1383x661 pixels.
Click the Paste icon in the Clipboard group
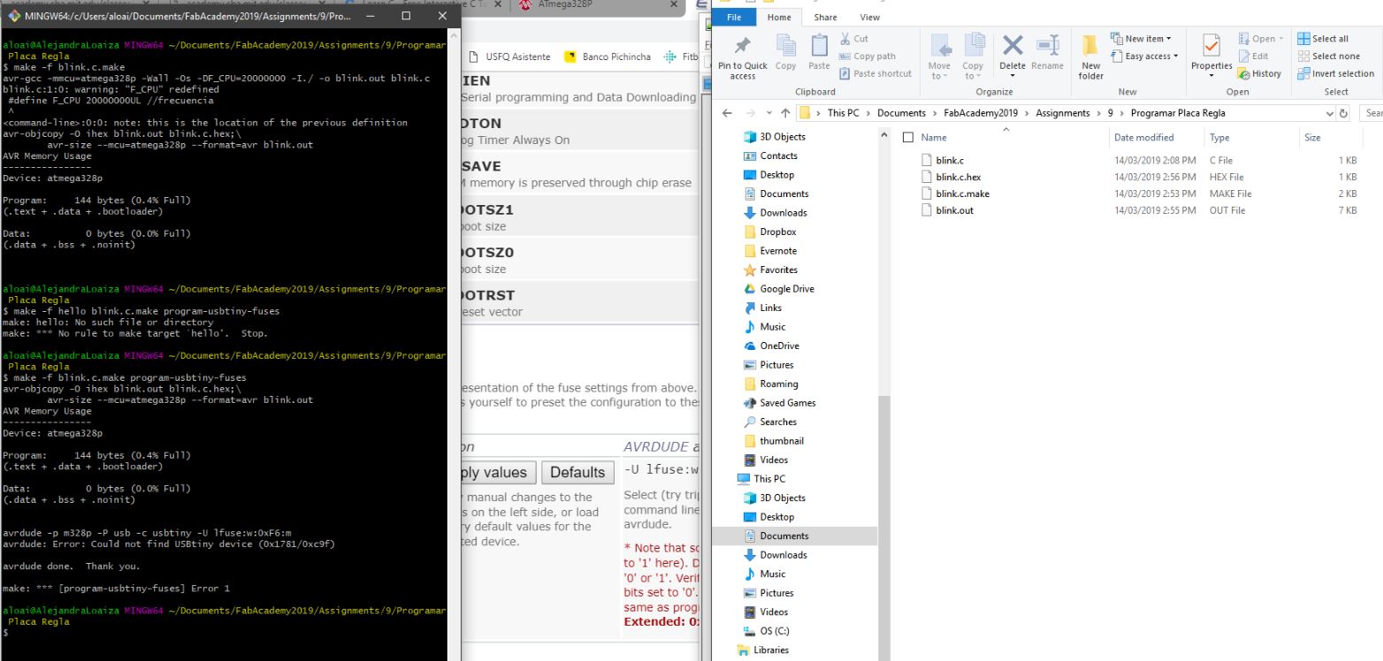[819, 53]
